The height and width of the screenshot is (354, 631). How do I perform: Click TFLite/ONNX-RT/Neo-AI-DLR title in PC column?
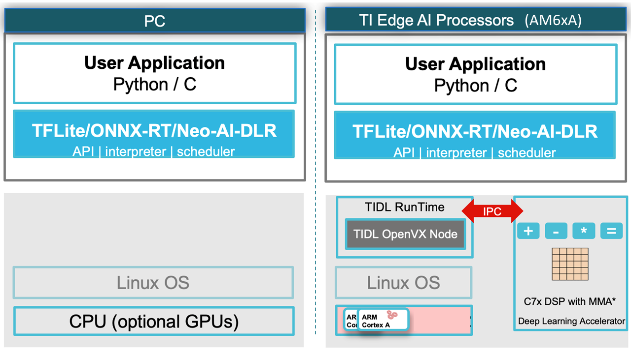click(154, 131)
